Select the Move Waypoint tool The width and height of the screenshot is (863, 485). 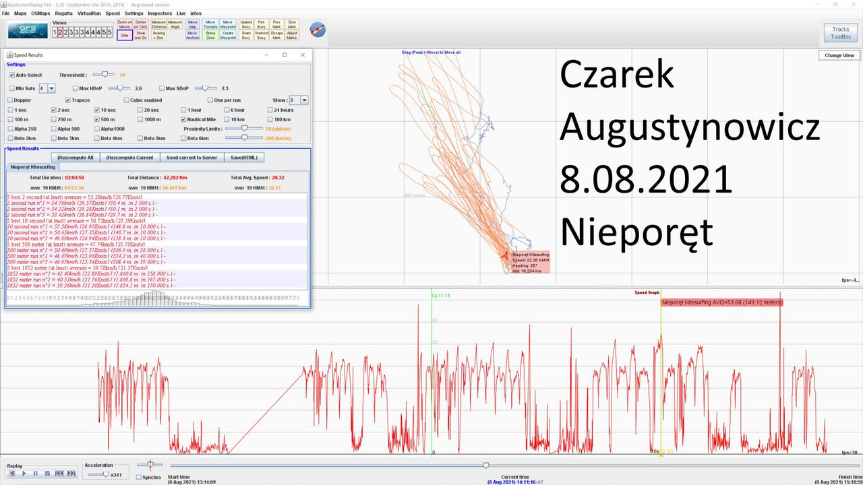[x=228, y=24]
